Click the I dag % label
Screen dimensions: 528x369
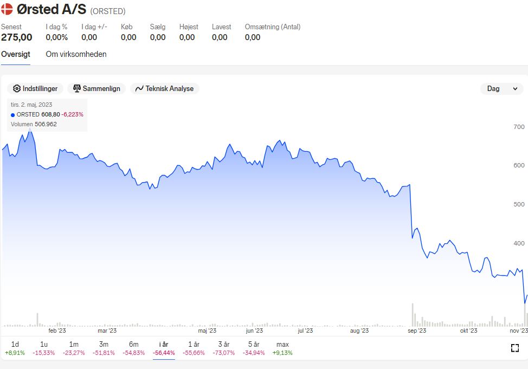(56, 27)
